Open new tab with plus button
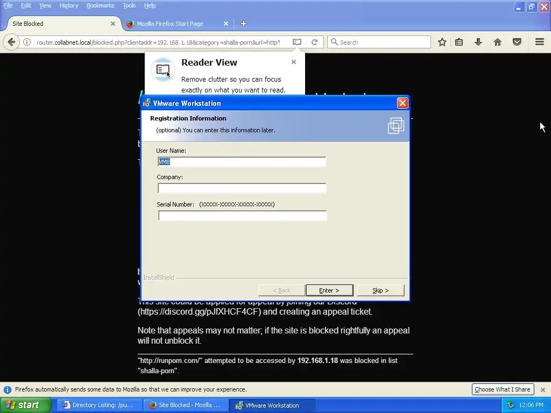551x413 pixels. coord(244,24)
